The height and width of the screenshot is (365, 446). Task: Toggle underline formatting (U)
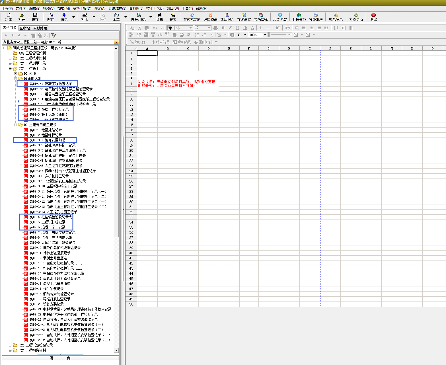coord(237,28)
